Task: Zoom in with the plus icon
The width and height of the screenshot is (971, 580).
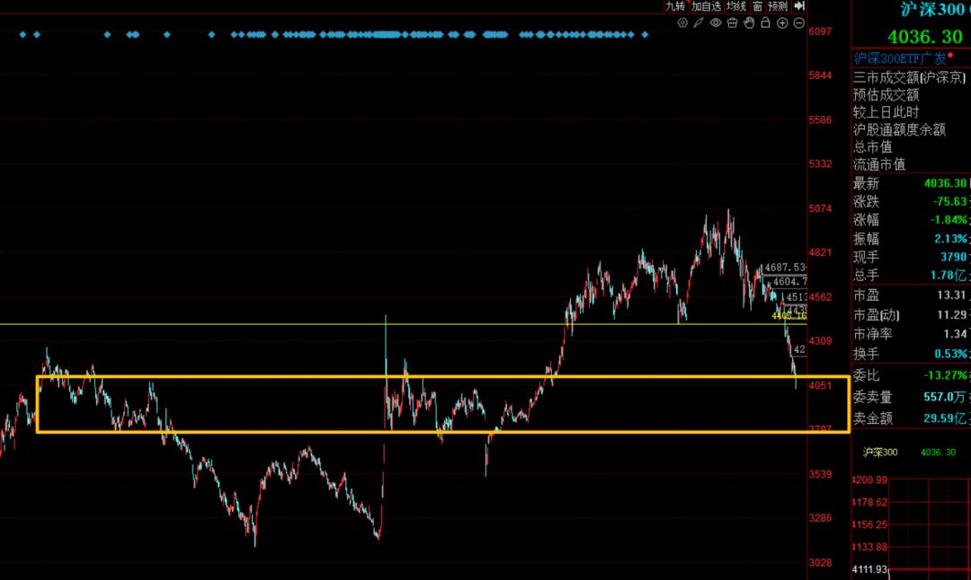Action: coord(782,22)
